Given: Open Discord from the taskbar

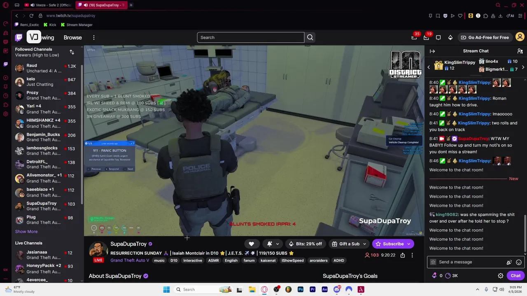Looking at the screenshot, I should pos(337,289).
